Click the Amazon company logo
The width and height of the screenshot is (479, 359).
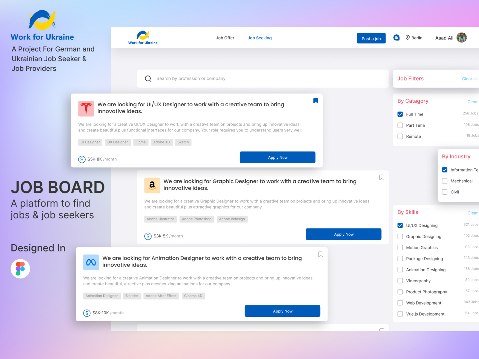[152, 185]
